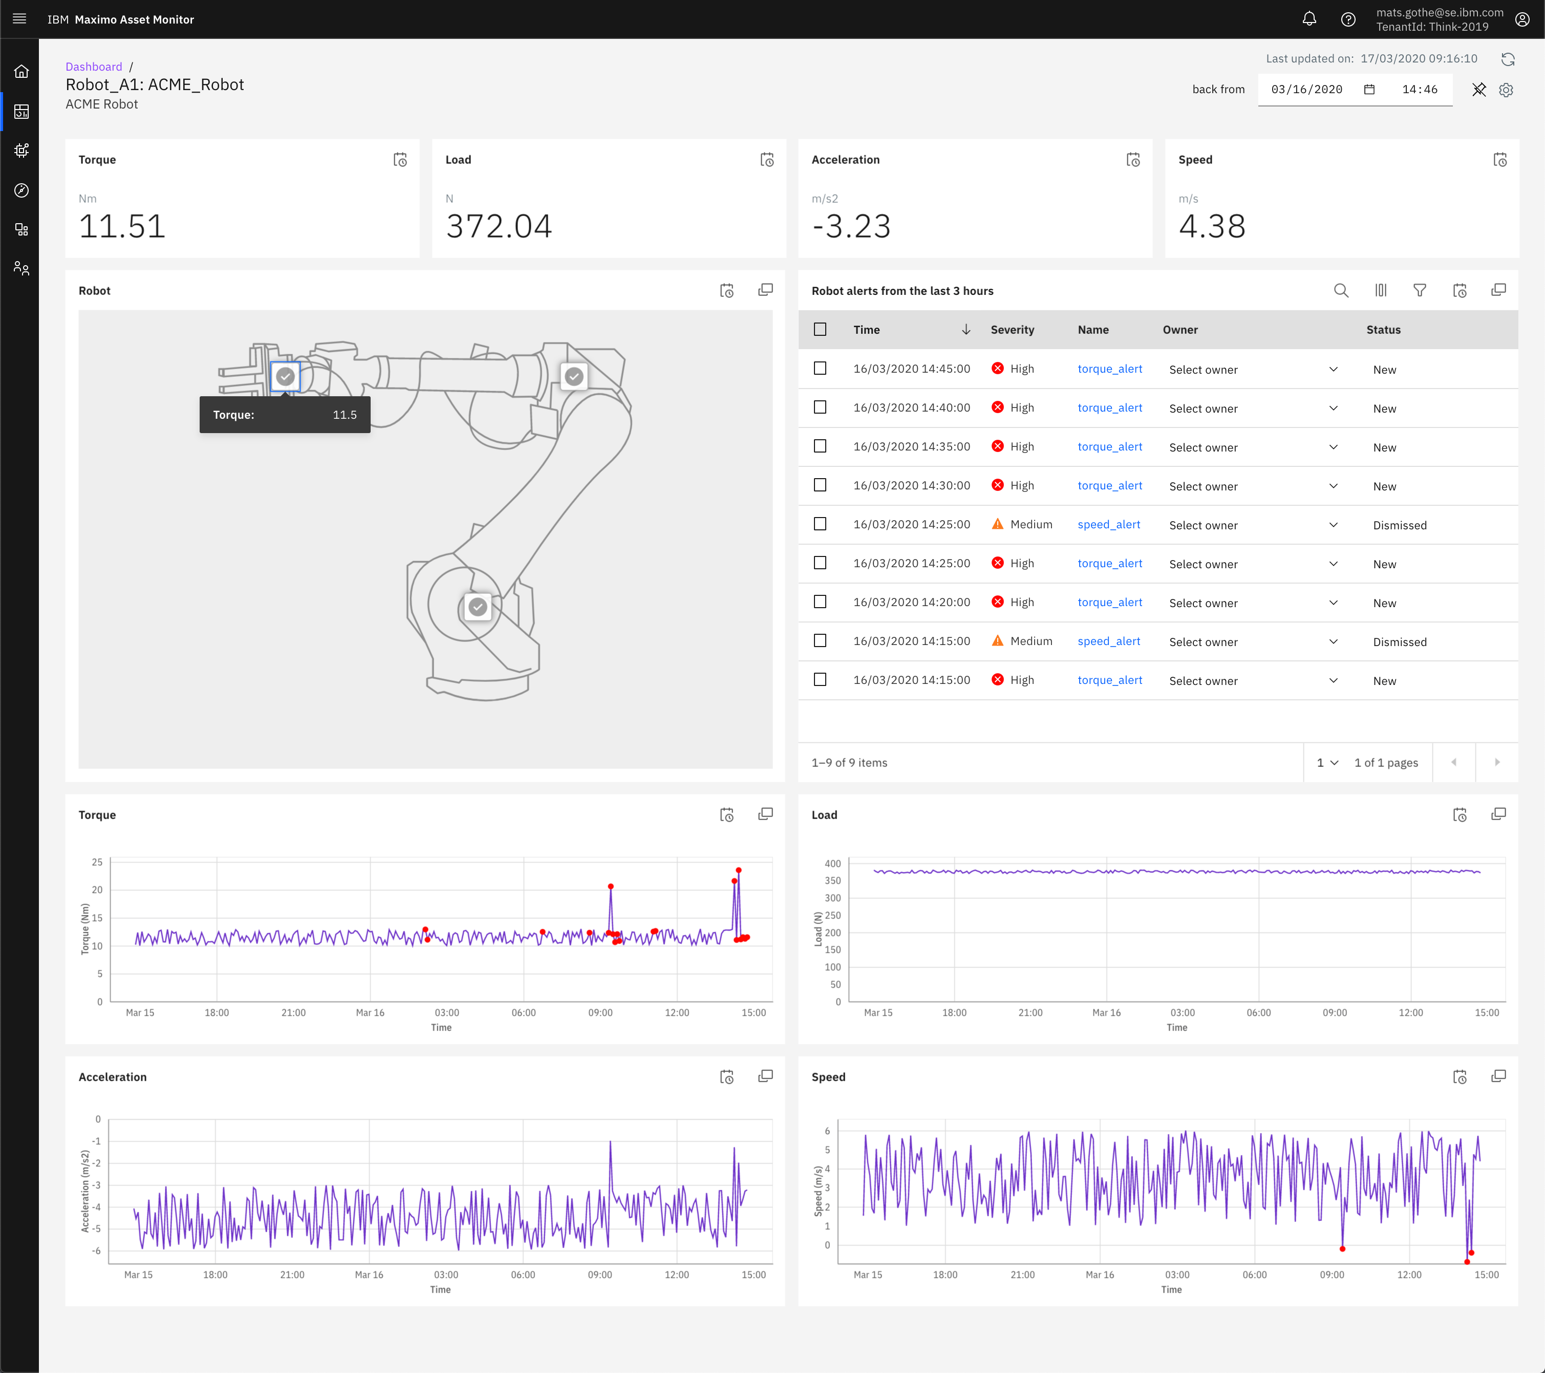Open the user profile avatar icon
The height and width of the screenshot is (1373, 1545).
(x=1522, y=19)
